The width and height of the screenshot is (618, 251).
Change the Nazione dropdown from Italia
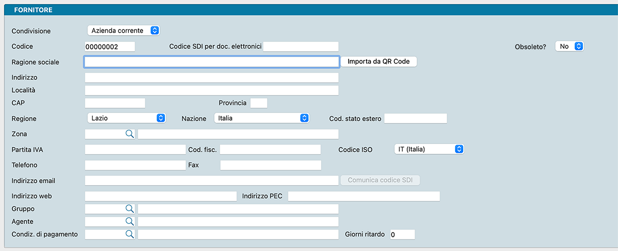tap(261, 118)
